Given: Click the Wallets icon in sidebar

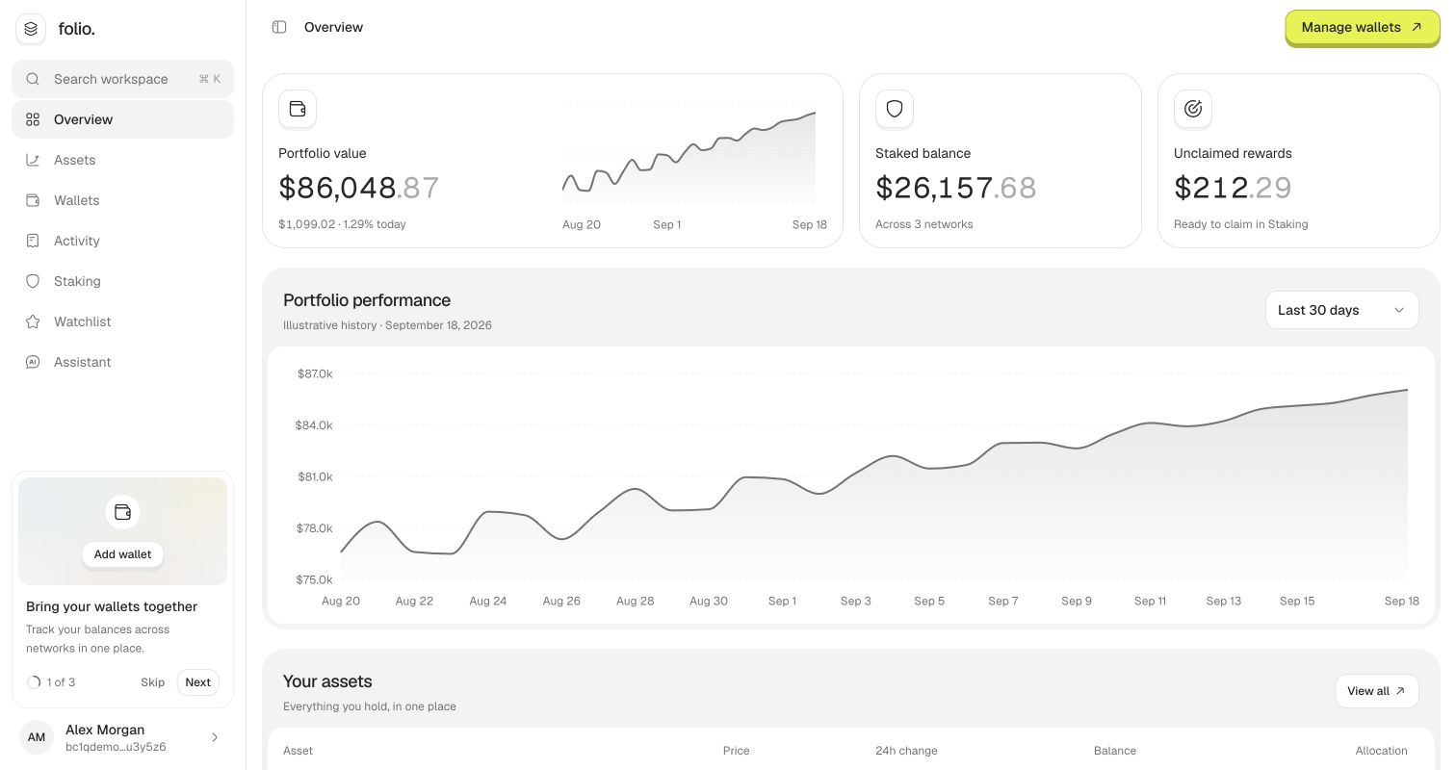Looking at the screenshot, I should point(33,200).
